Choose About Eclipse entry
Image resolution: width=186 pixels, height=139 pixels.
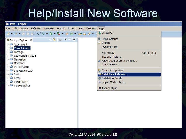(129, 88)
